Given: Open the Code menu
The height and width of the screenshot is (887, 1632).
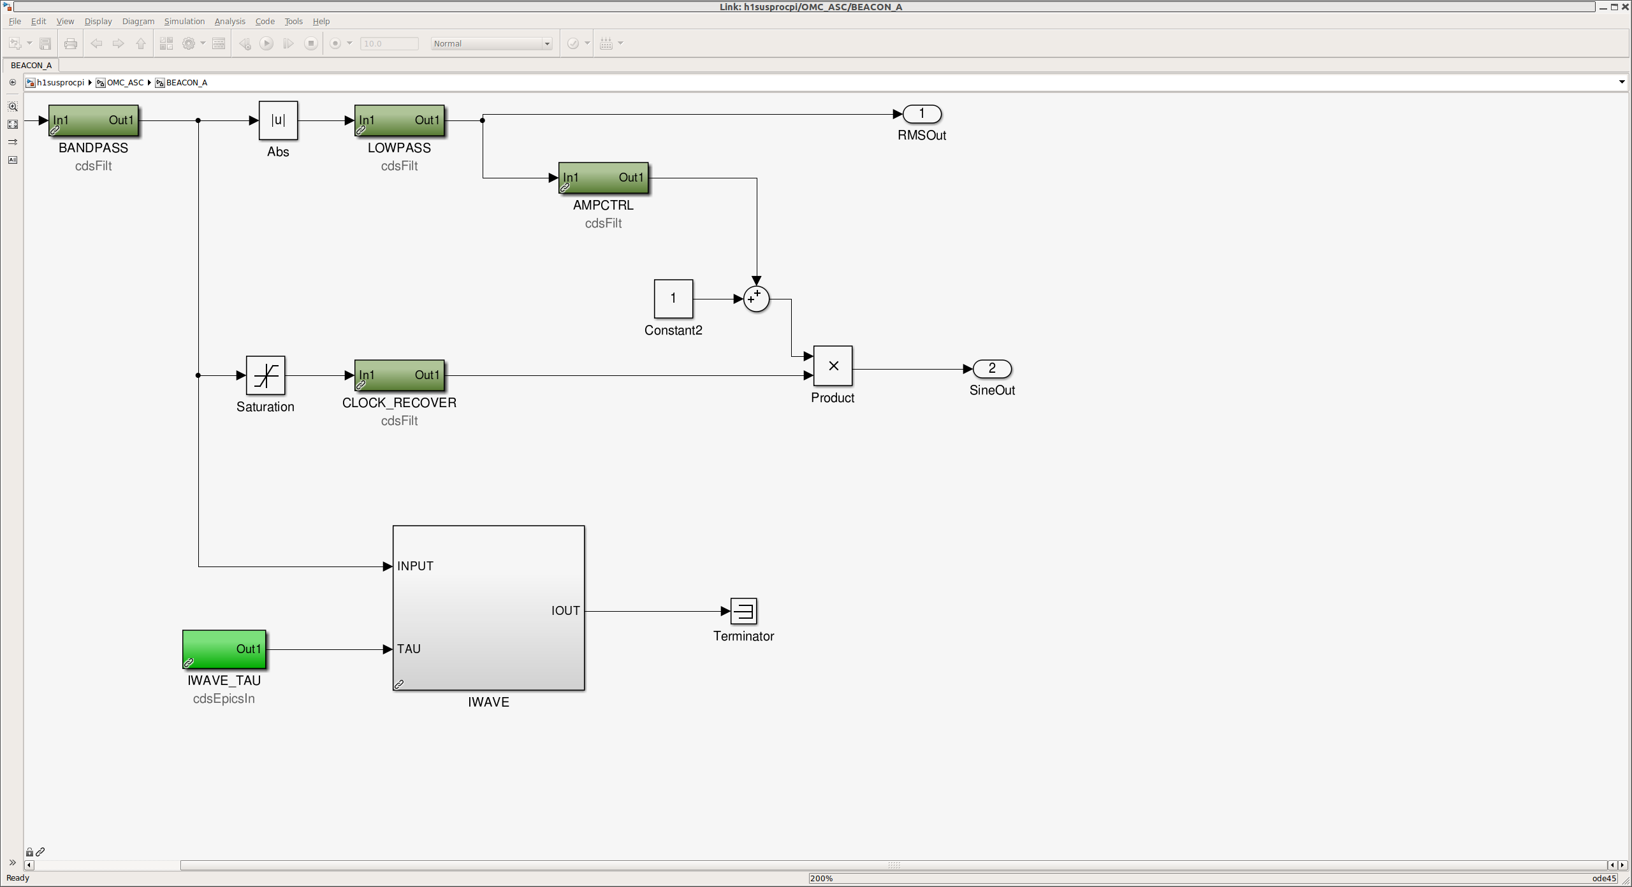Looking at the screenshot, I should point(265,21).
